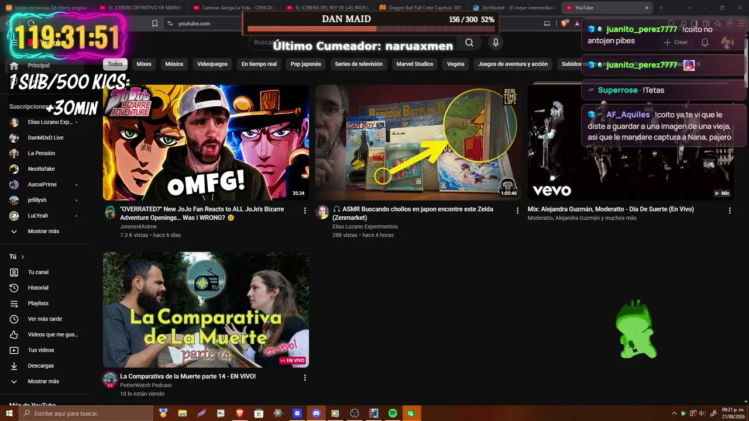Open the YouTube notifications bell
The width and height of the screenshot is (749, 421).
tap(705, 42)
